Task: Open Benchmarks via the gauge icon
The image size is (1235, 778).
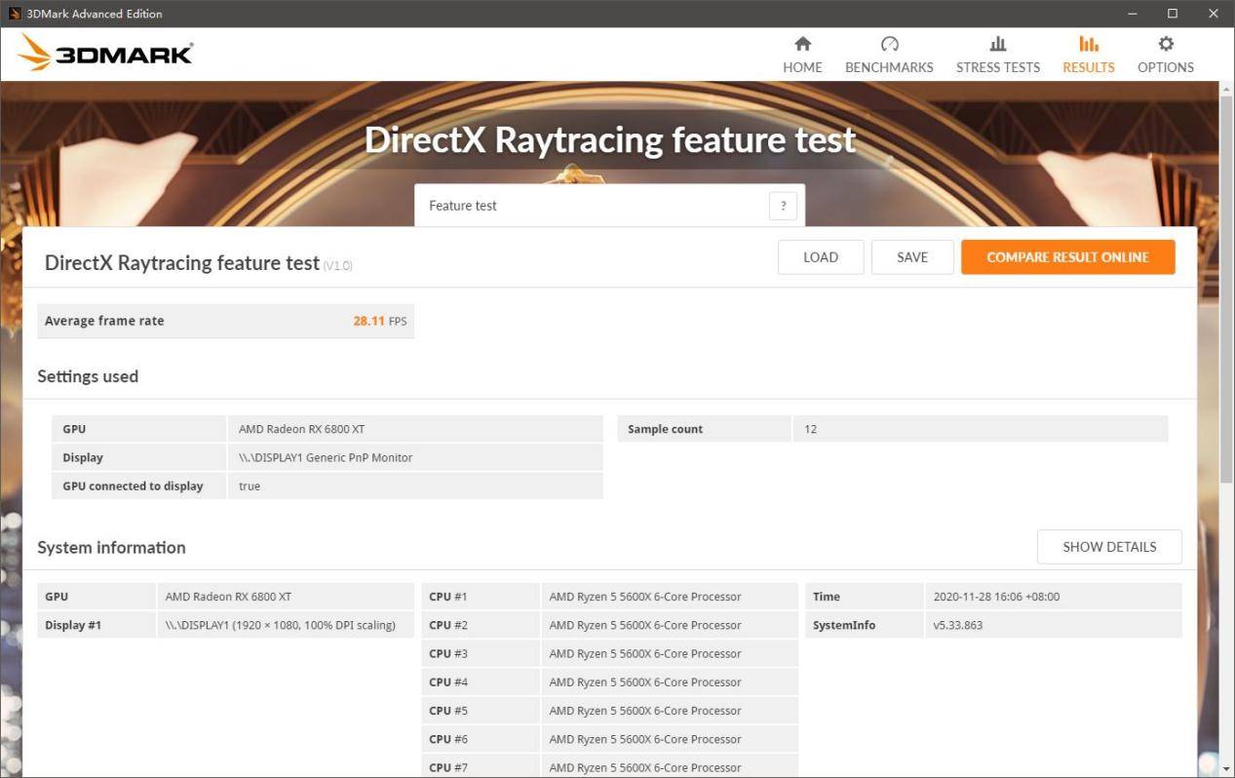Action: [889, 44]
